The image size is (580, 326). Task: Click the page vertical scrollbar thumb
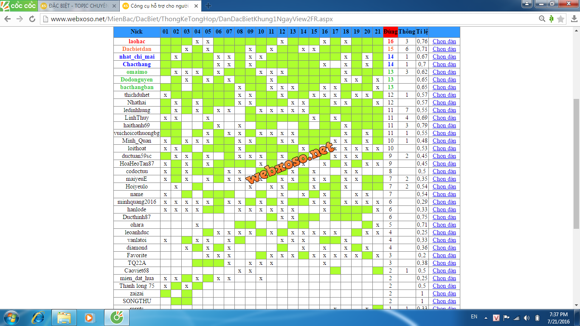[577, 163]
